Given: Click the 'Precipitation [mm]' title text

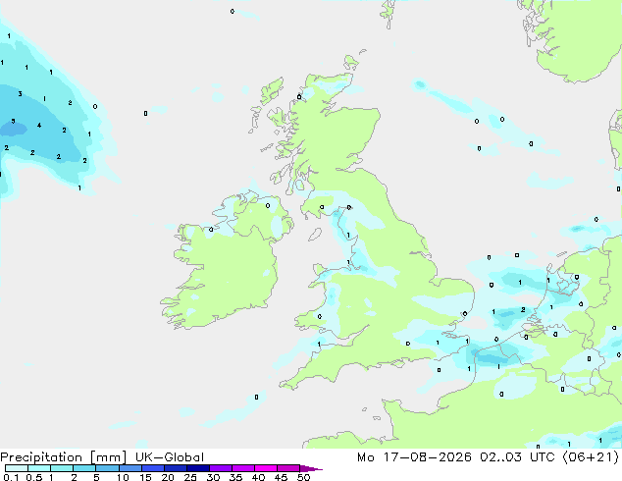Looking at the screenshot, I should (64, 457).
